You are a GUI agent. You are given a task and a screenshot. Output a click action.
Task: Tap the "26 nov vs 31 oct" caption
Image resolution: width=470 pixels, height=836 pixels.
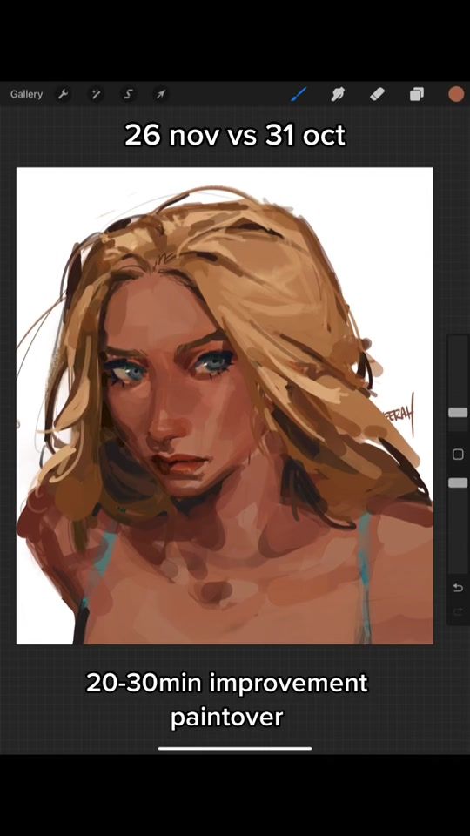pos(235,136)
